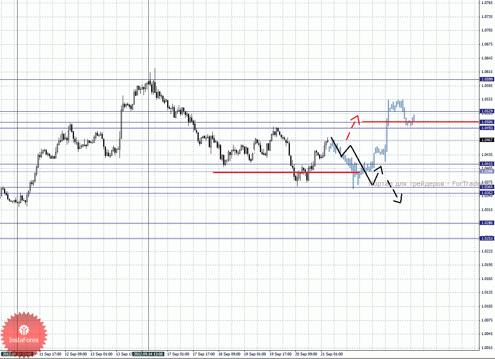Select the 1.0529 price level label

487,111
